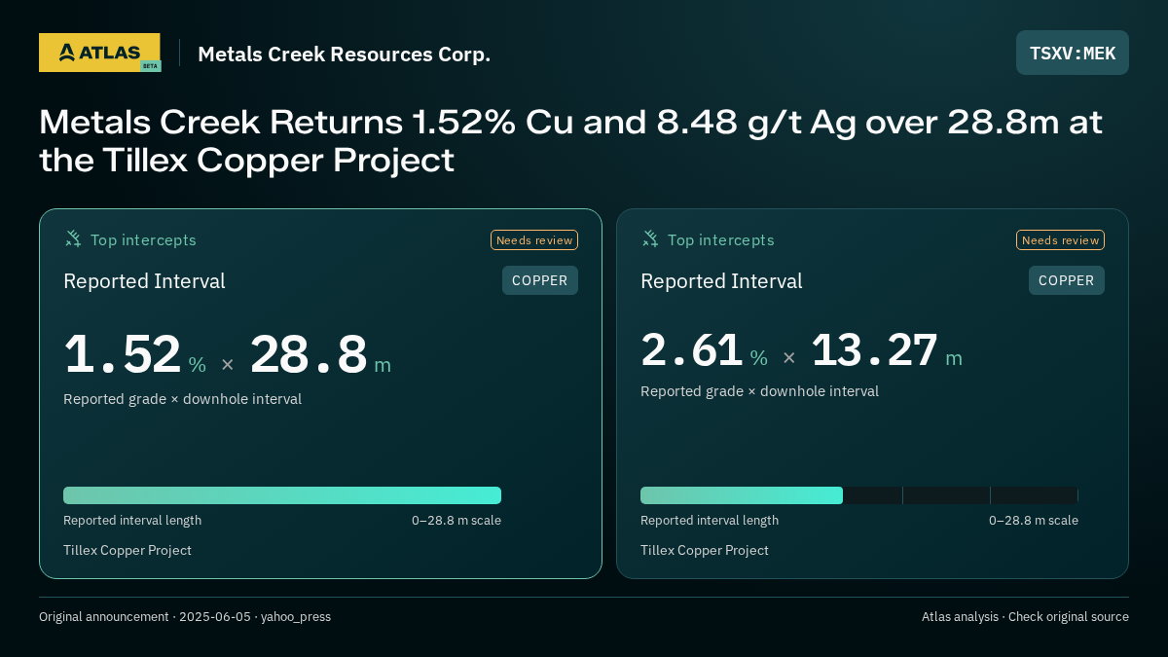Click 0–28.8 m scale label on the 2.61% card

coord(1034,521)
